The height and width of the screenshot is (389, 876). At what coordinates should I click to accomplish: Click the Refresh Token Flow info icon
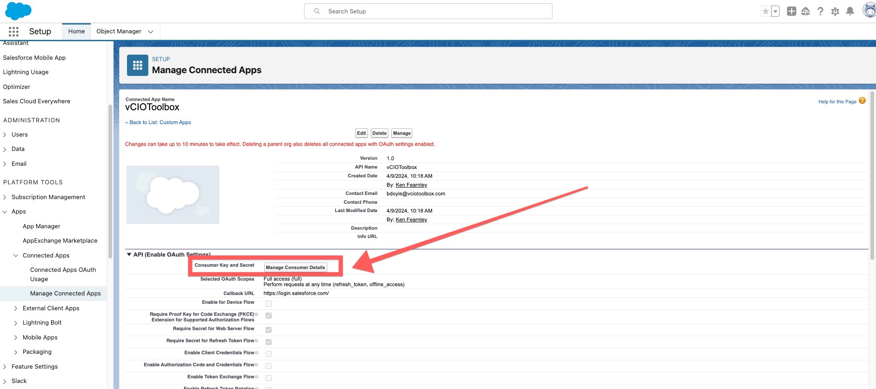pos(256,340)
